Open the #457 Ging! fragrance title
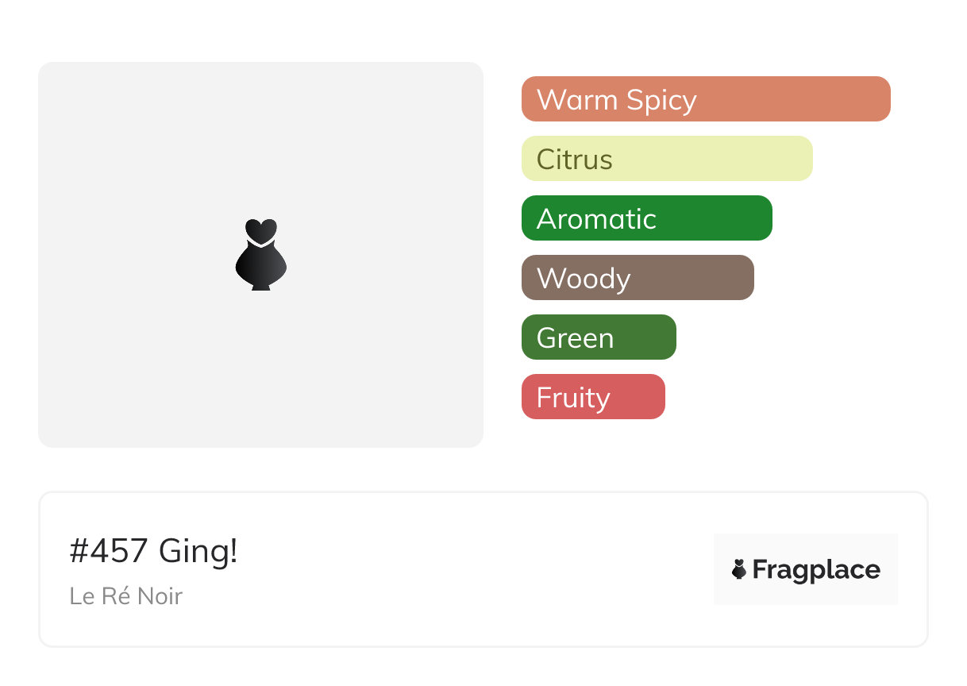 pos(153,551)
